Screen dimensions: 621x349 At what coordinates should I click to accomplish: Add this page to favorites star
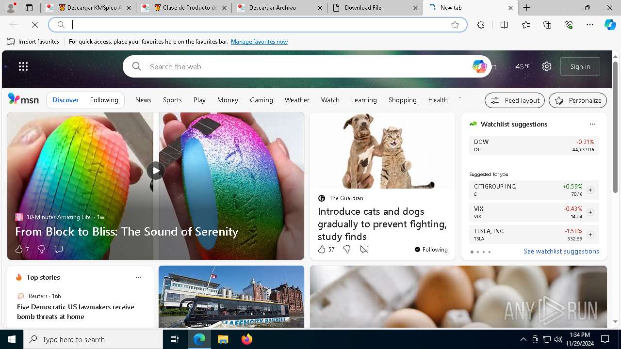455,25
